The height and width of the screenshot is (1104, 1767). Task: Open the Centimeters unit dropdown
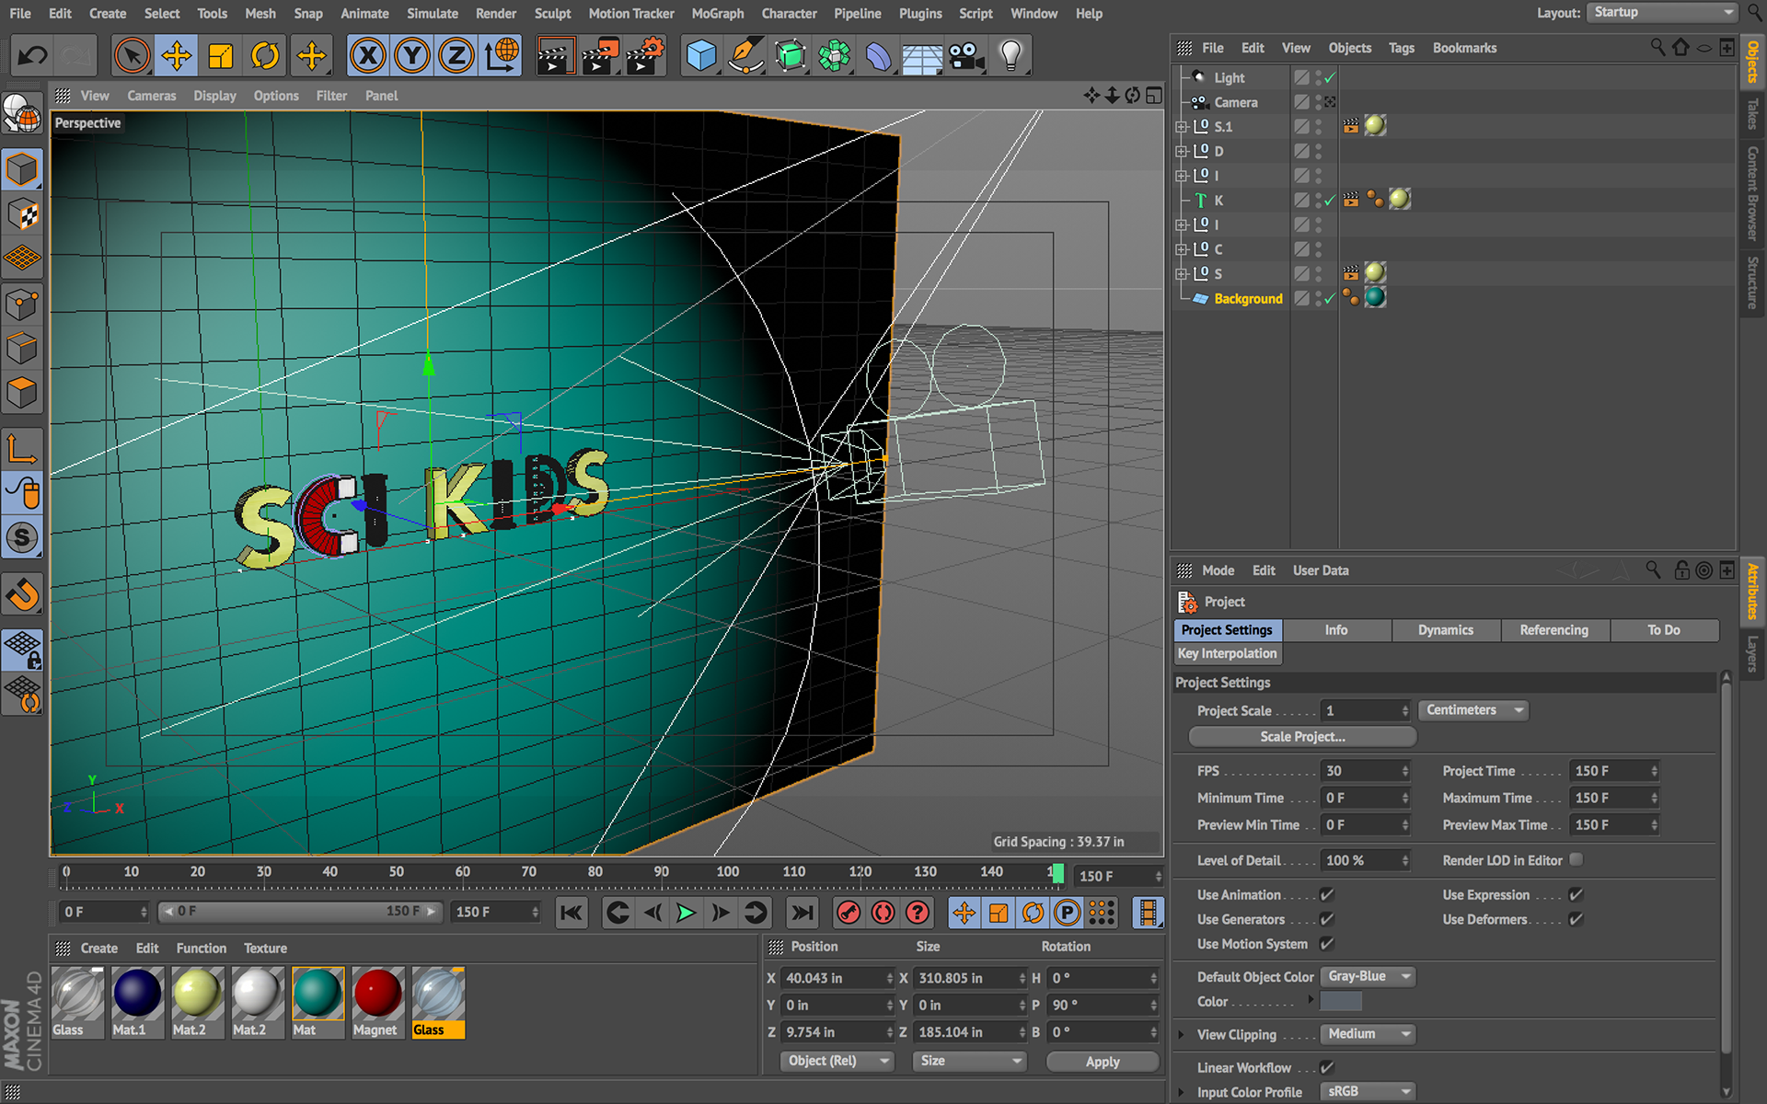click(1472, 710)
